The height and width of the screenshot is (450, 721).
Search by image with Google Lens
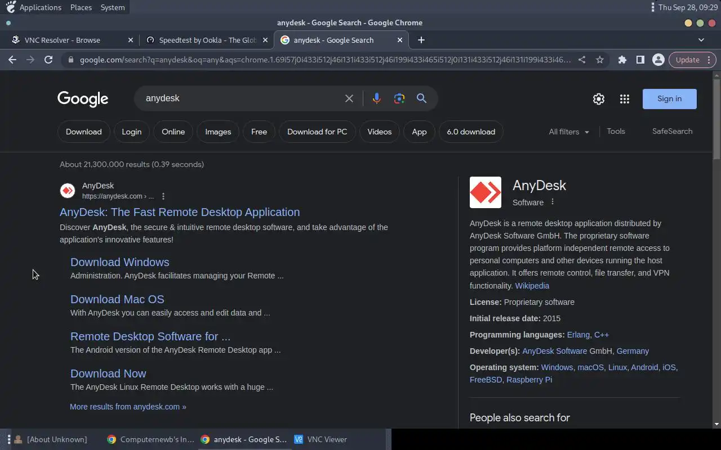pyautogui.click(x=399, y=98)
